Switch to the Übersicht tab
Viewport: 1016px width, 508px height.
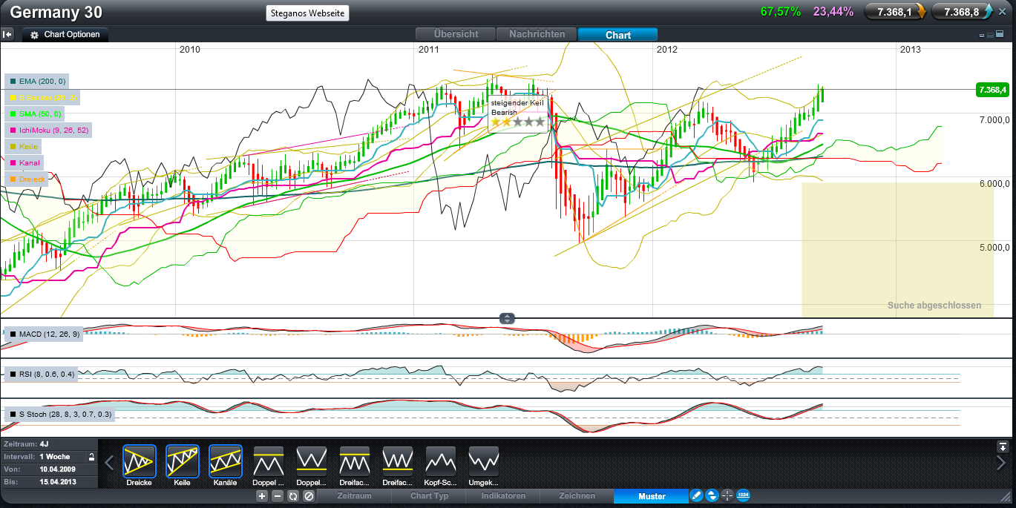(456, 34)
